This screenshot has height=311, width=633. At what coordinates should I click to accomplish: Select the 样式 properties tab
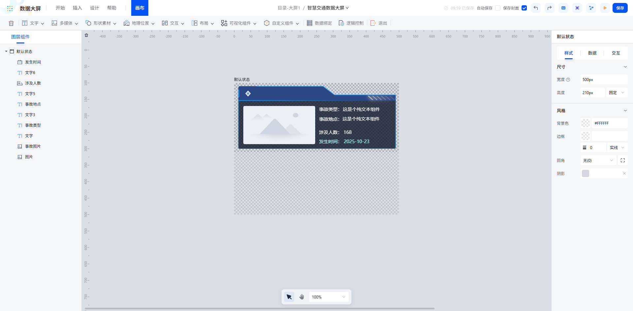click(569, 53)
